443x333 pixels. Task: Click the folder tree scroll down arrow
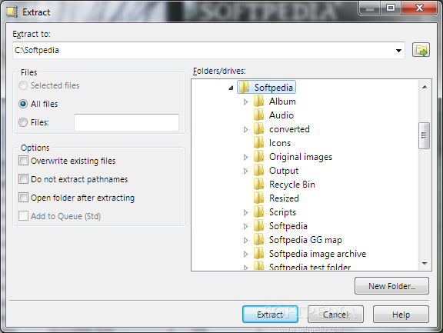[x=425, y=263]
